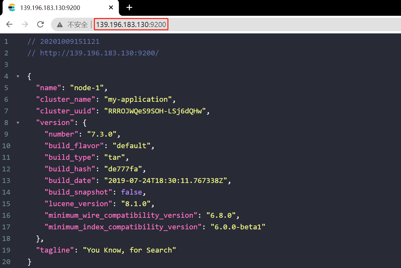Click the browser forward arrow

25,24
